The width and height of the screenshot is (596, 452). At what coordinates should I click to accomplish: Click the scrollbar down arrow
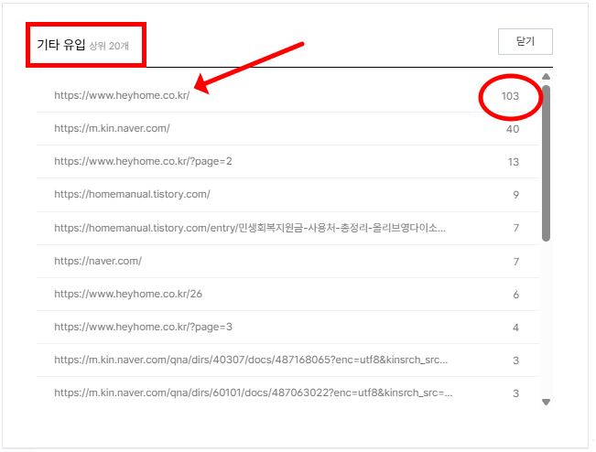click(546, 402)
